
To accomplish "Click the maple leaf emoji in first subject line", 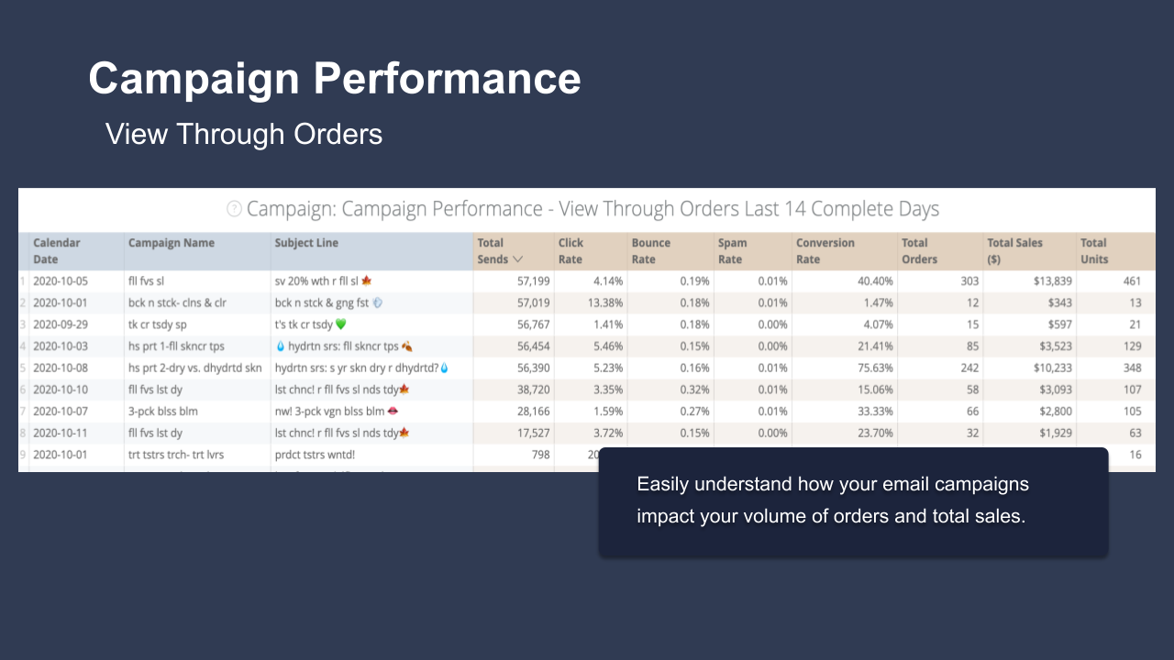I will 367,280.
